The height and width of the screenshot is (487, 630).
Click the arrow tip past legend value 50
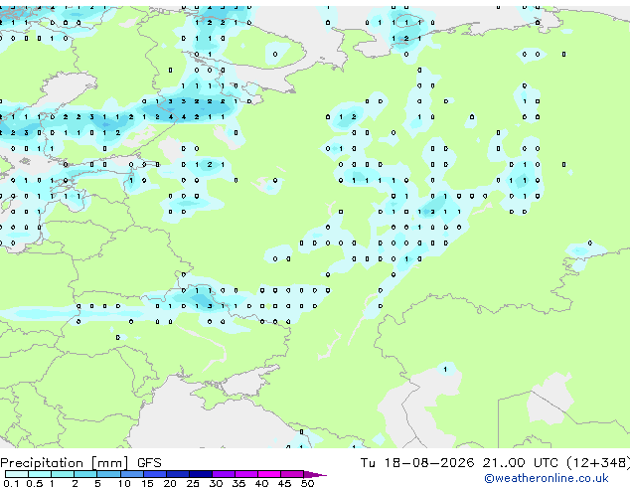[315, 474]
